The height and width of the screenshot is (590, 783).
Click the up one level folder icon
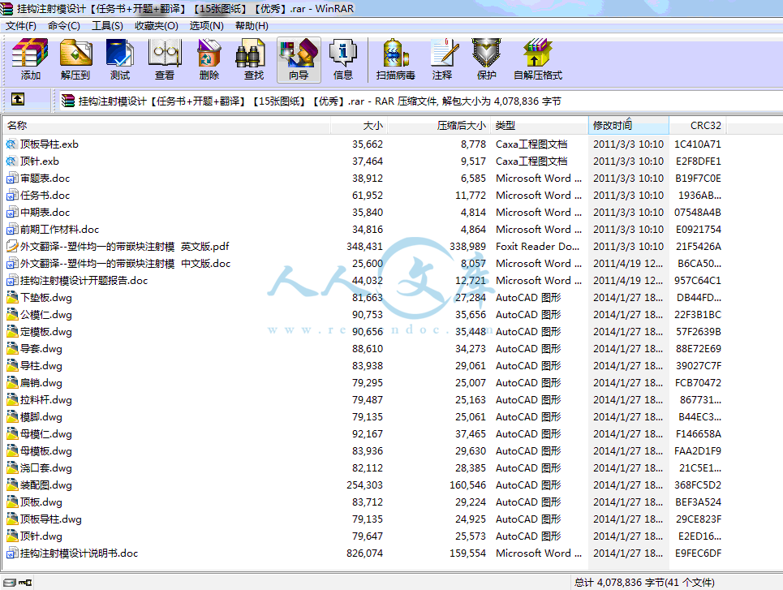(18, 99)
